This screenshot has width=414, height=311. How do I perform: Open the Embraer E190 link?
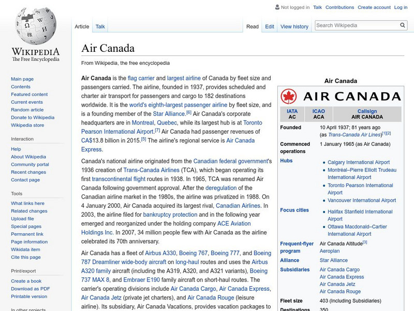(x=141, y=280)
